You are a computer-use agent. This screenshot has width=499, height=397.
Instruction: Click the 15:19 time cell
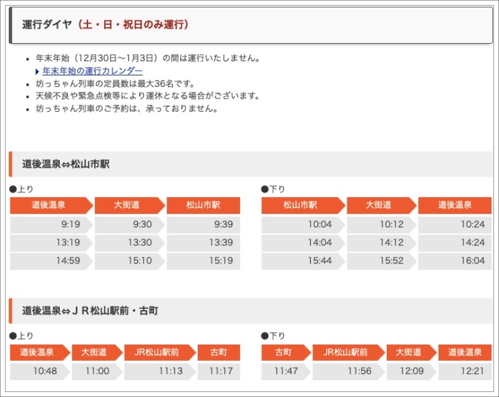tap(203, 261)
